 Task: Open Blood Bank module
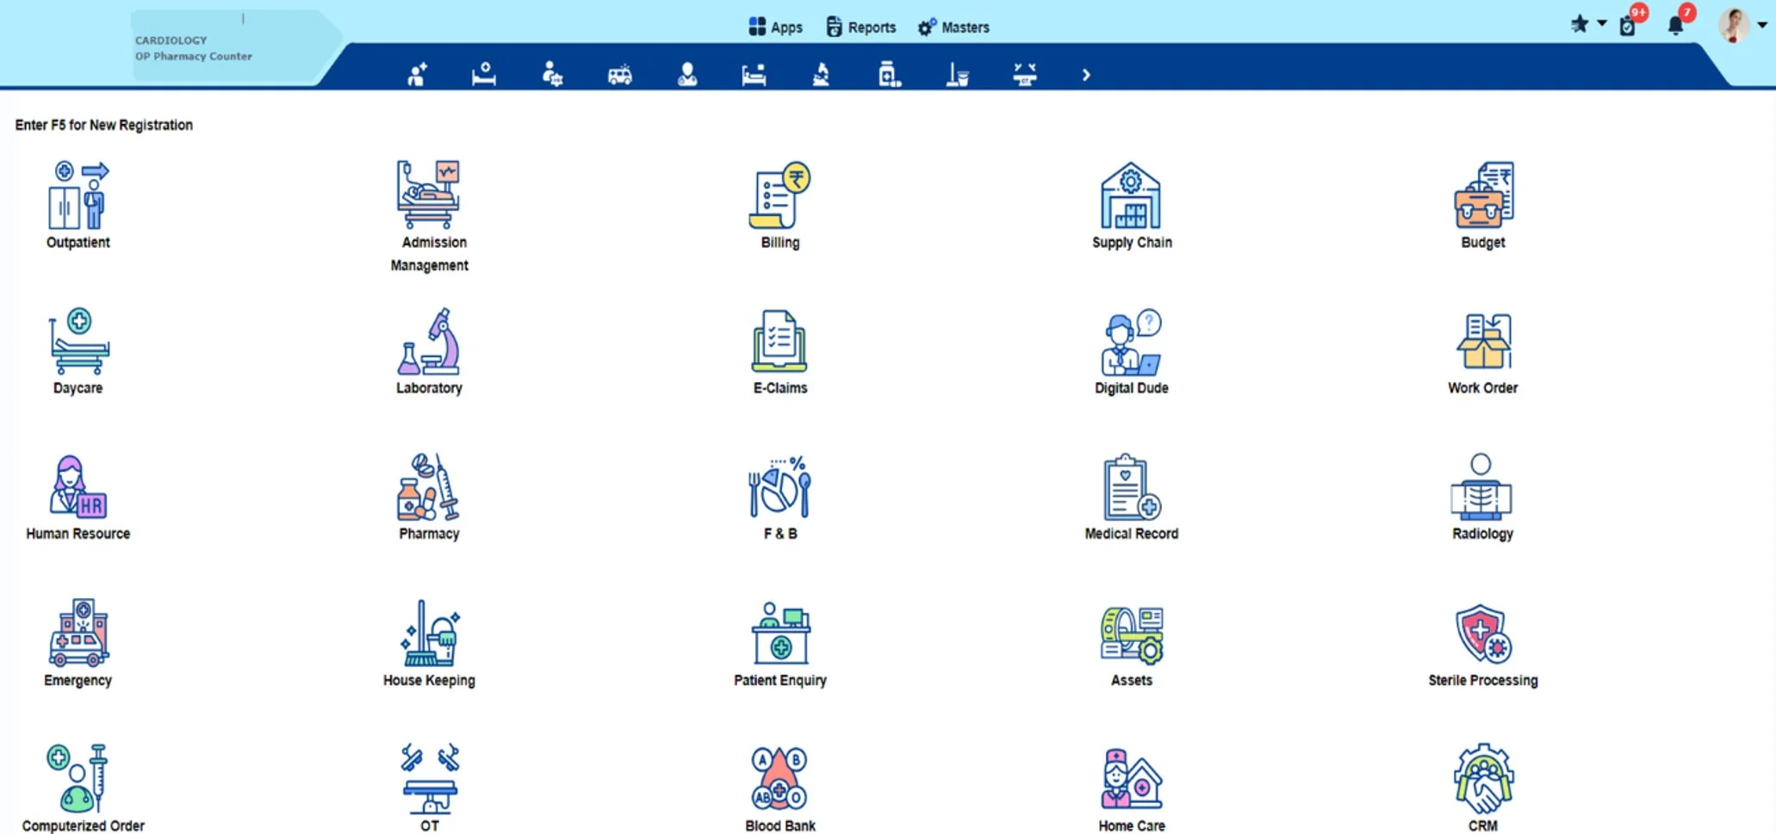(x=780, y=788)
